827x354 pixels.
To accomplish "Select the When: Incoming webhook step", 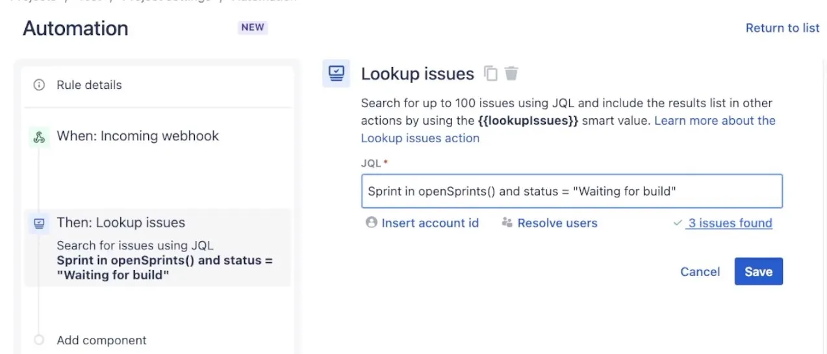I will [138, 136].
